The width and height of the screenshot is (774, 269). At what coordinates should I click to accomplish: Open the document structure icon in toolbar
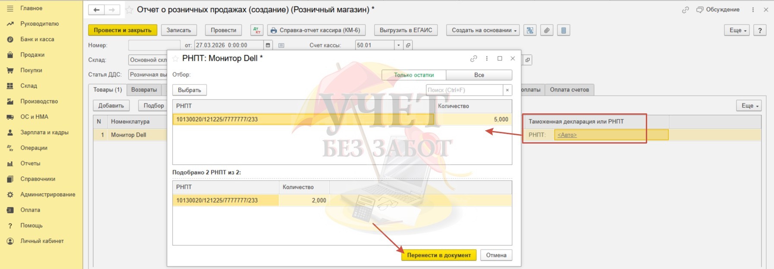[530, 30]
